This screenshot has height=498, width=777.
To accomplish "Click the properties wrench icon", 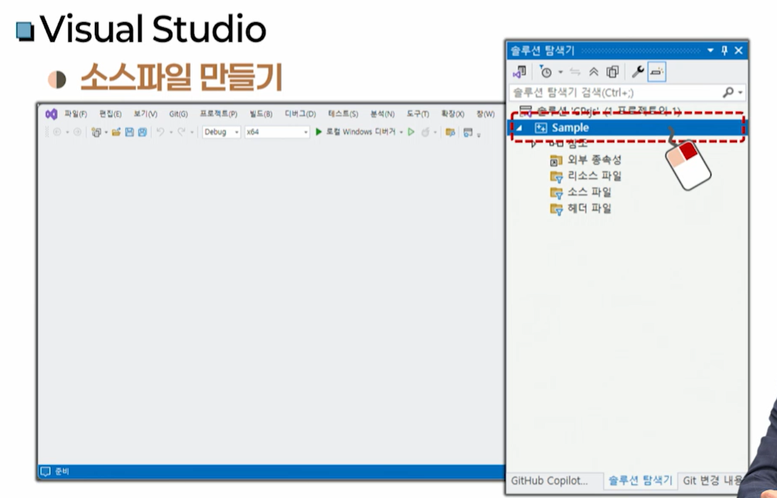I will click(x=638, y=72).
